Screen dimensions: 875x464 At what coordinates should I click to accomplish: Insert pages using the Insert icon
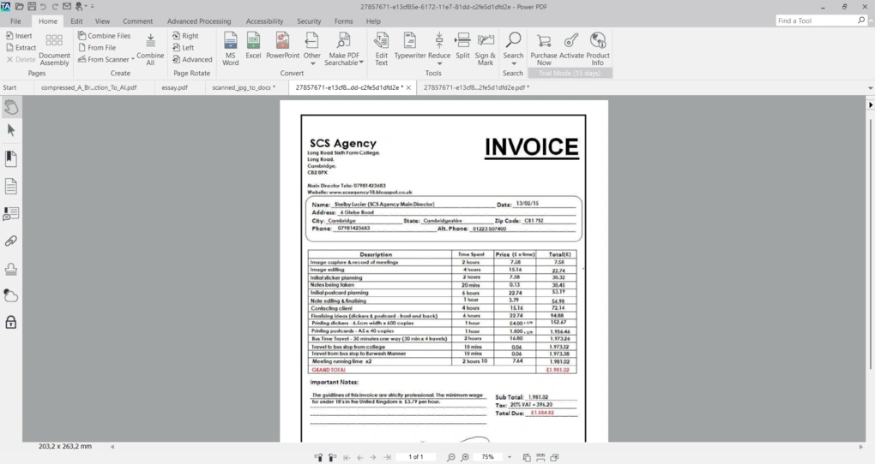[x=19, y=36]
